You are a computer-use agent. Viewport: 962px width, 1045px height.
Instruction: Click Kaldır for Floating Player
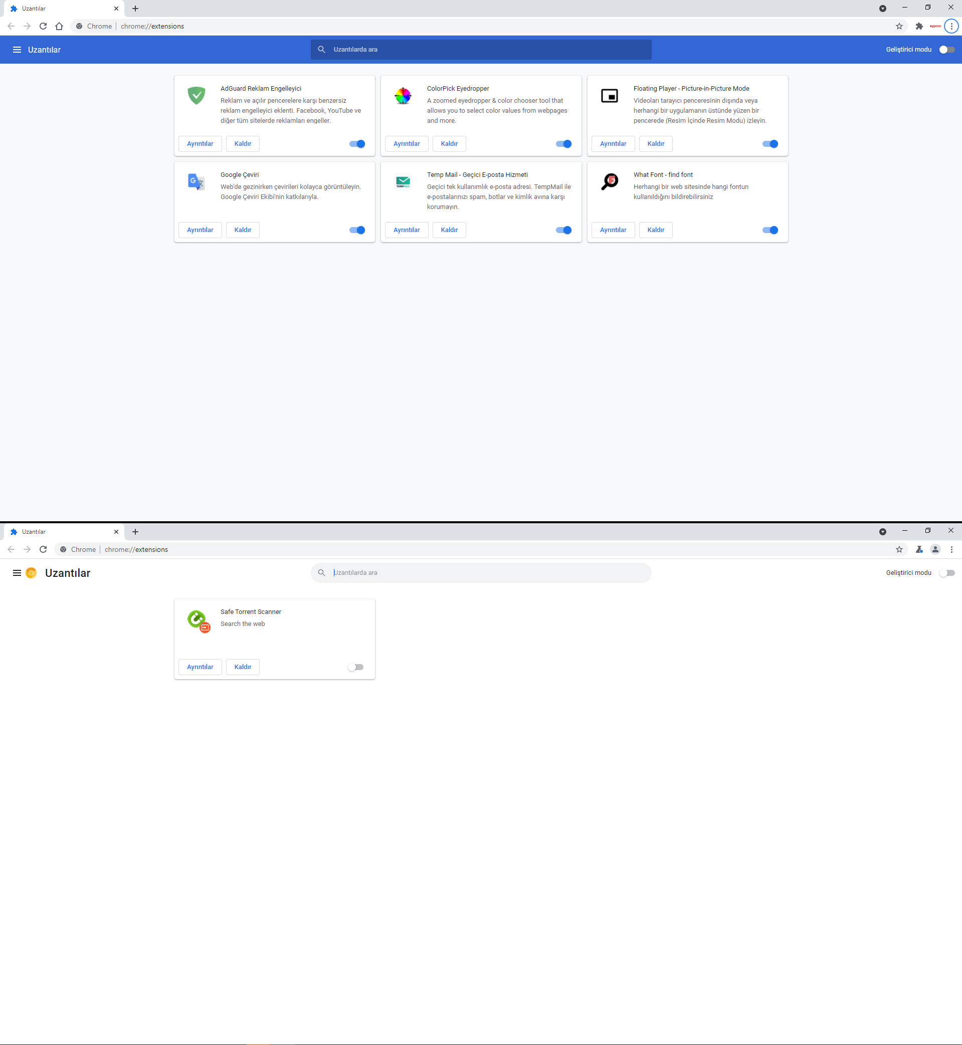pyautogui.click(x=656, y=144)
